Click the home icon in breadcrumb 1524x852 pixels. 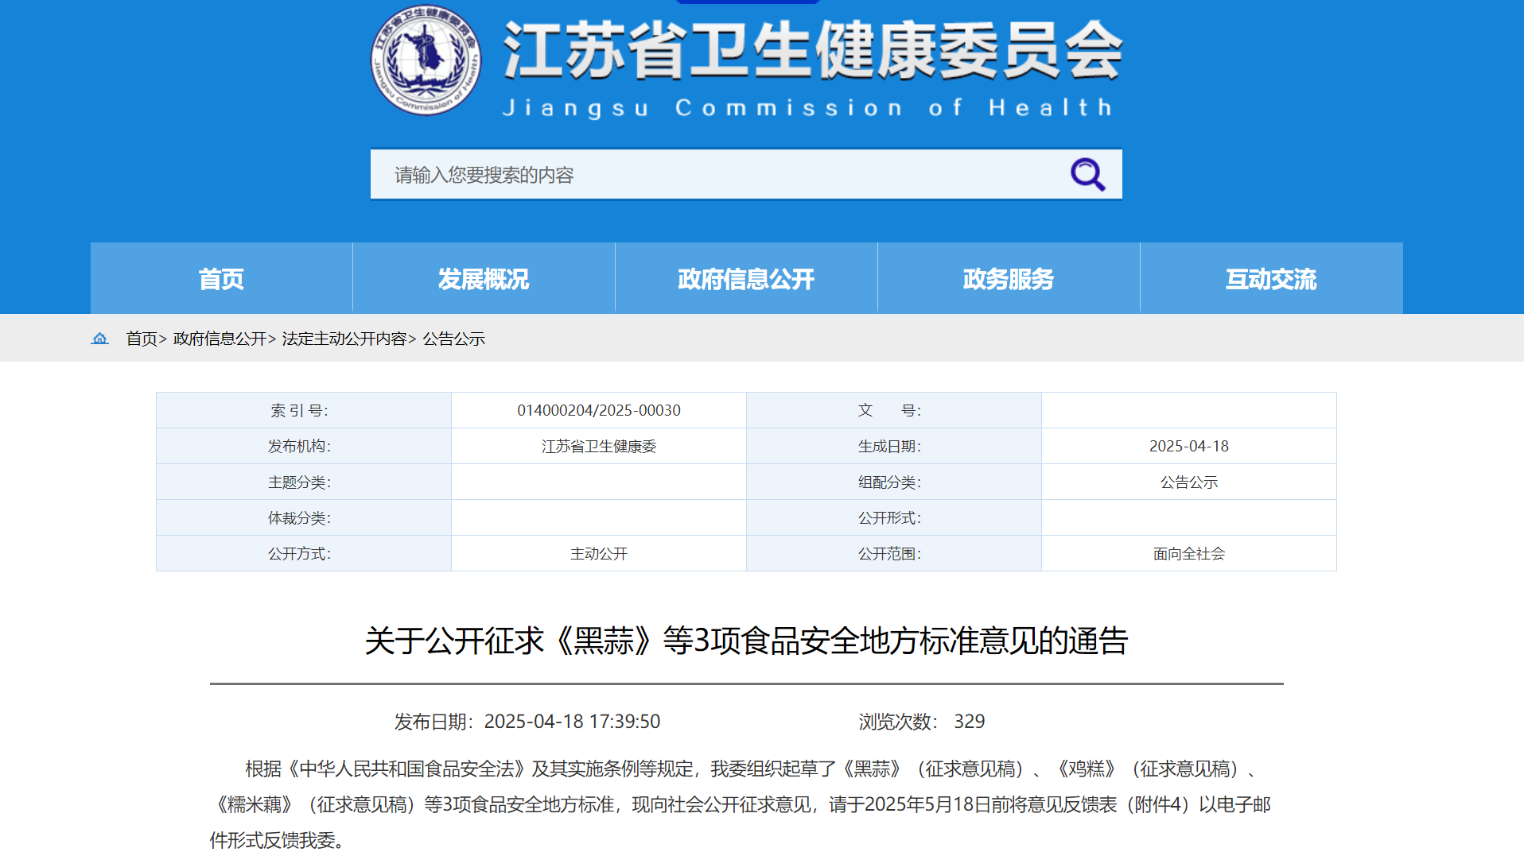[x=99, y=339]
